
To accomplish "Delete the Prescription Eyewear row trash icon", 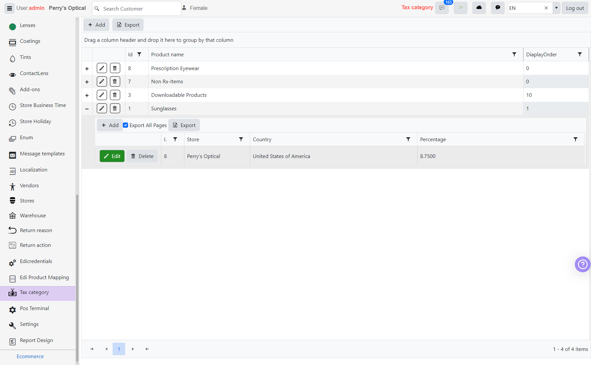I will pos(115,68).
